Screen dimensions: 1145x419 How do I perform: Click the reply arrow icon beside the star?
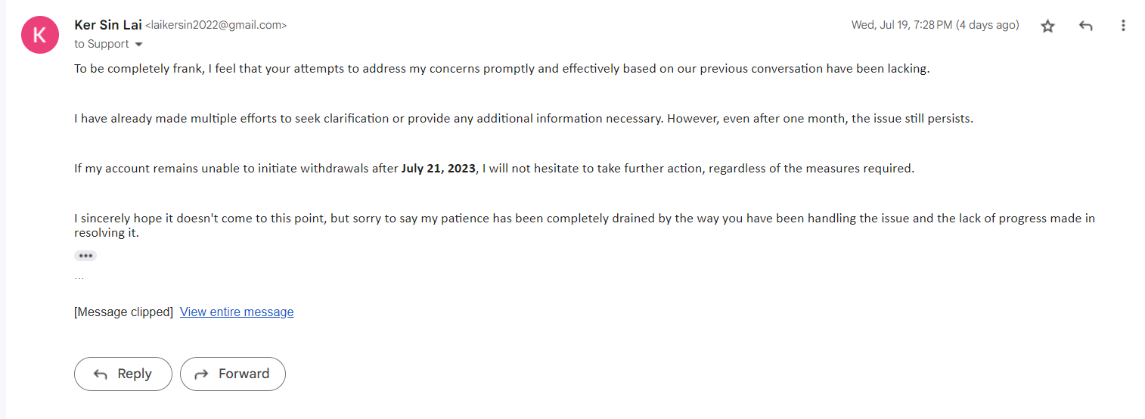[x=1085, y=26]
